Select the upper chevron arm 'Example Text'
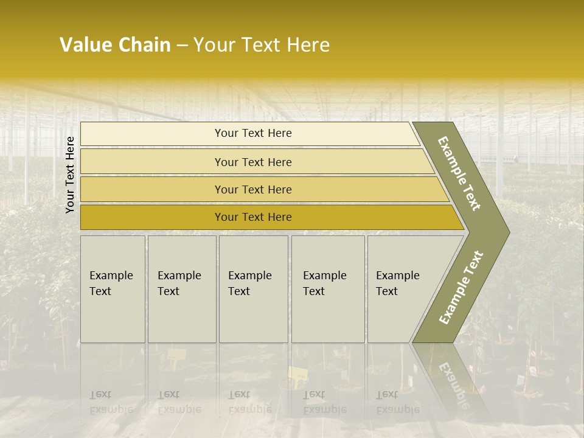The width and height of the screenshot is (584, 438). pyautogui.click(x=461, y=173)
